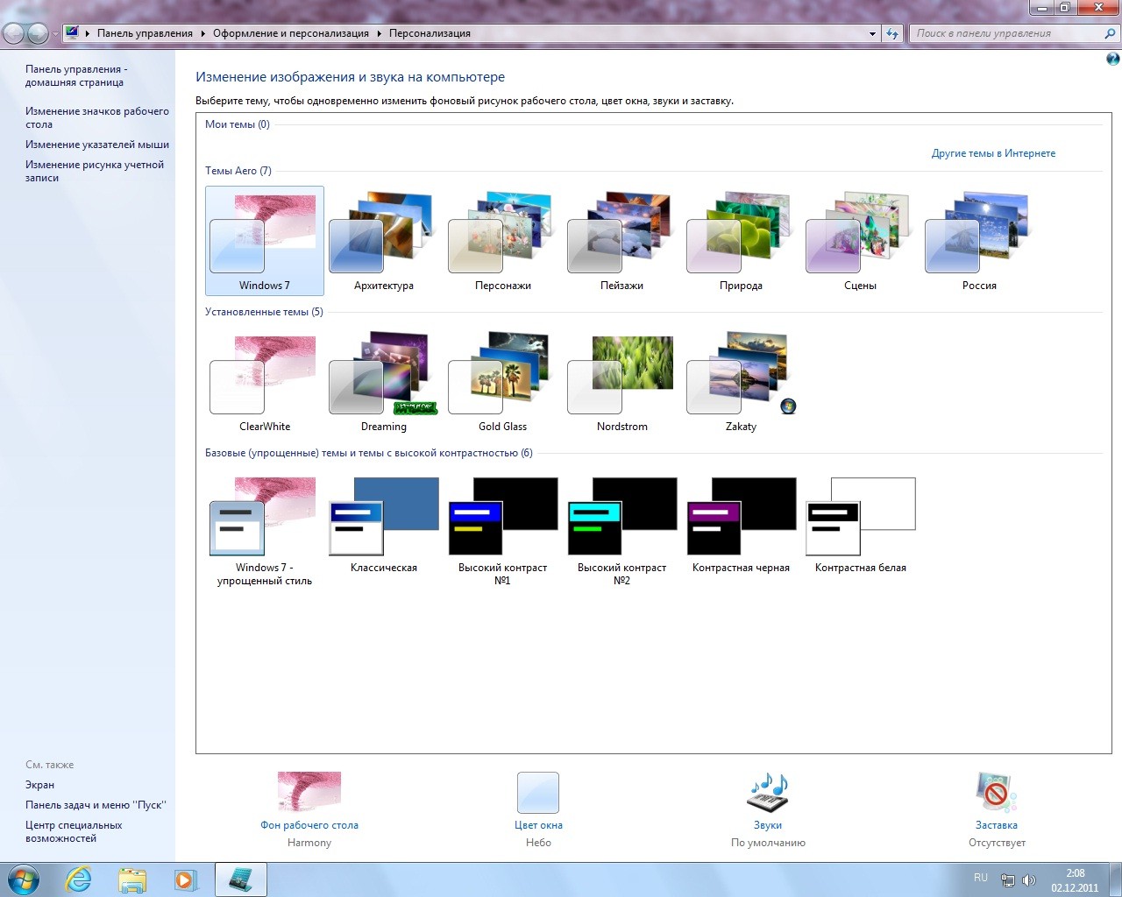Viewport: 1122px width, 897px height.
Task: Select the Windows 7 Aero theme
Action: coord(265,241)
